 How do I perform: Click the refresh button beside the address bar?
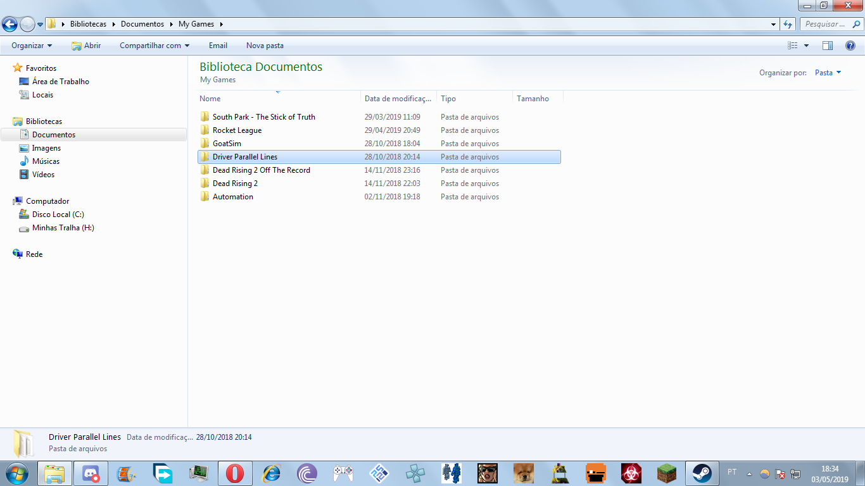tap(788, 24)
